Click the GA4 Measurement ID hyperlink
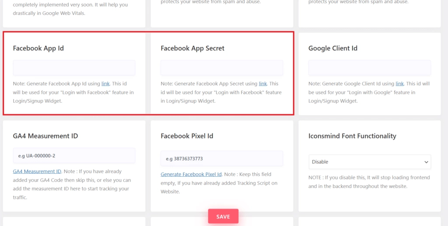Viewport: 448px width, 226px height. [x=37, y=171]
